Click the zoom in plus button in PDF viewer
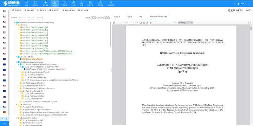This screenshot has width=253, height=126. click(x=176, y=23)
